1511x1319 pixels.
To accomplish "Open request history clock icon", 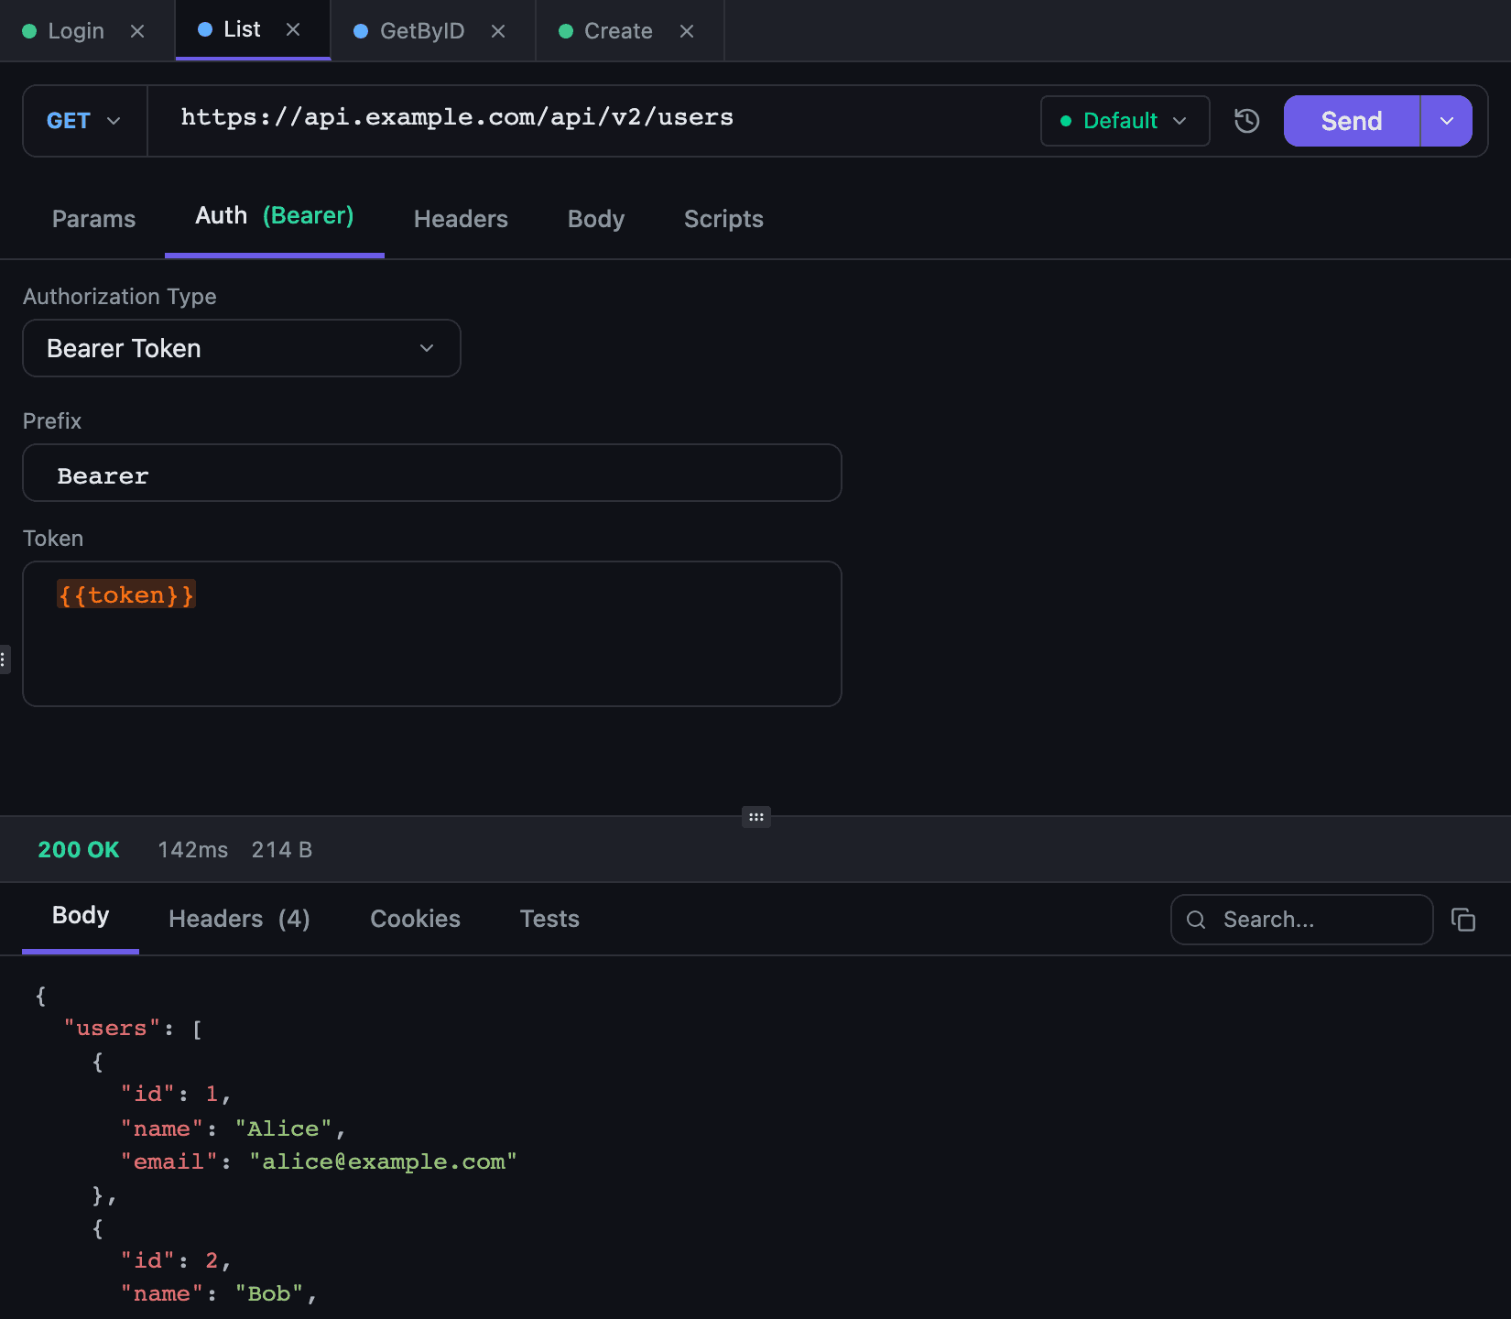I will click(1247, 121).
